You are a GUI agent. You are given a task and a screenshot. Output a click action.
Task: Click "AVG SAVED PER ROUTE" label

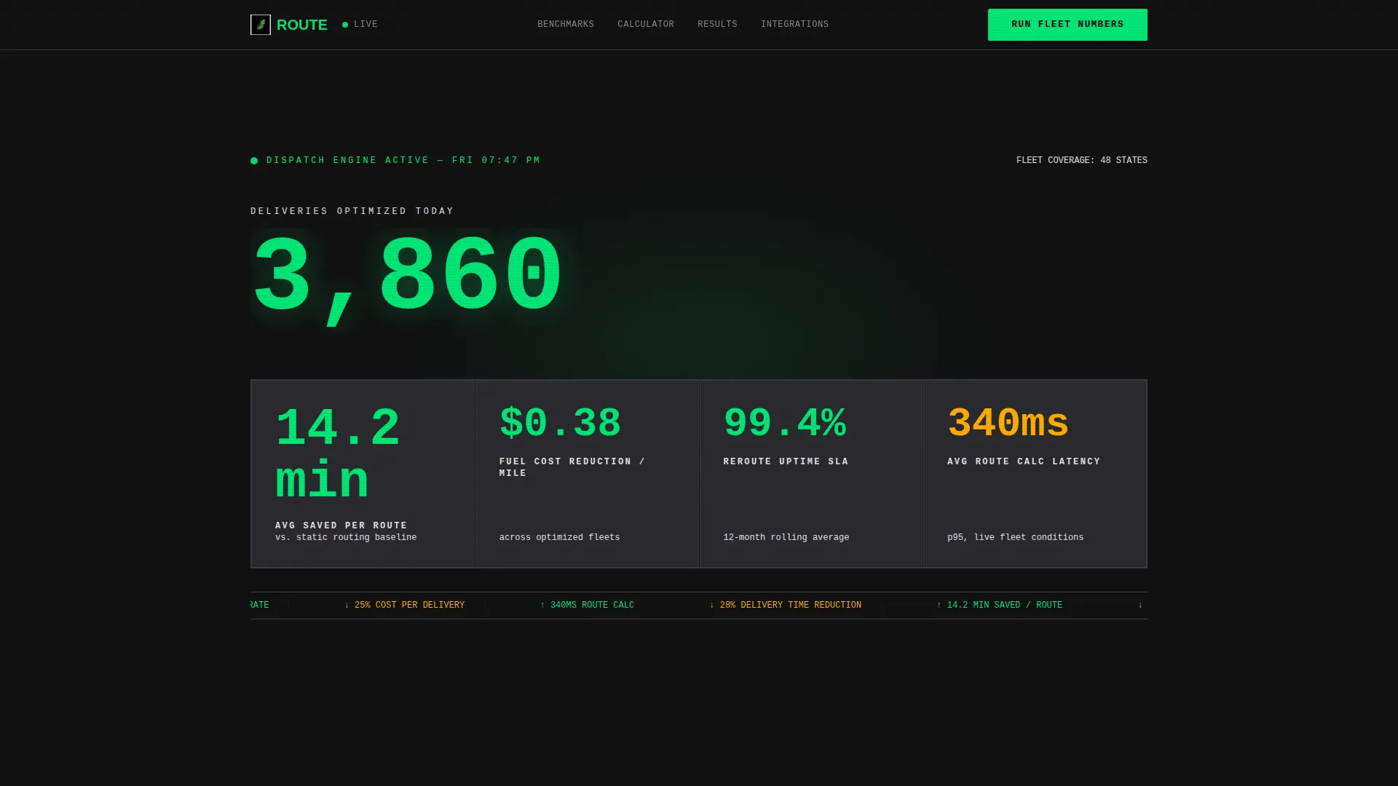pyautogui.click(x=341, y=525)
